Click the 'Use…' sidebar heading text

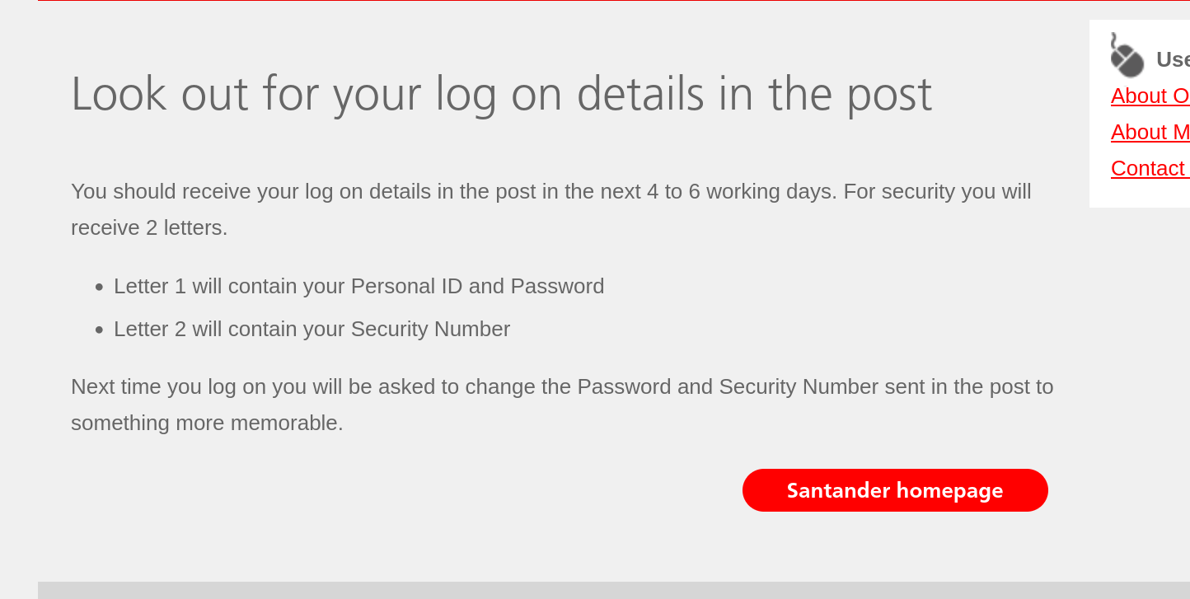point(1173,59)
